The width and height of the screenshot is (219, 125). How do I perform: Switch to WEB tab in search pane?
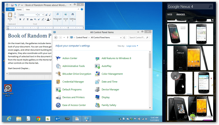tap(170, 14)
